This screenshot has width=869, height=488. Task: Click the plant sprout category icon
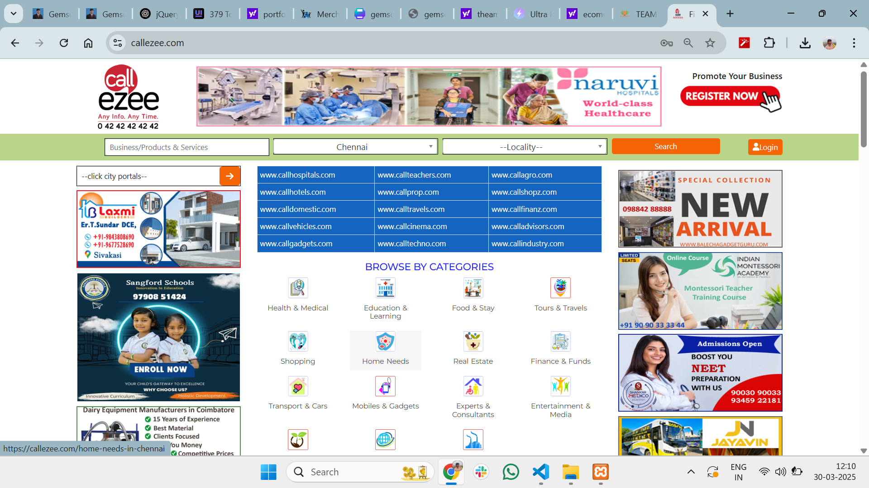[x=298, y=439]
